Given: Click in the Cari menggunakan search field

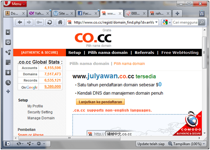Looking at the screenshot, I should click(x=185, y=22).
